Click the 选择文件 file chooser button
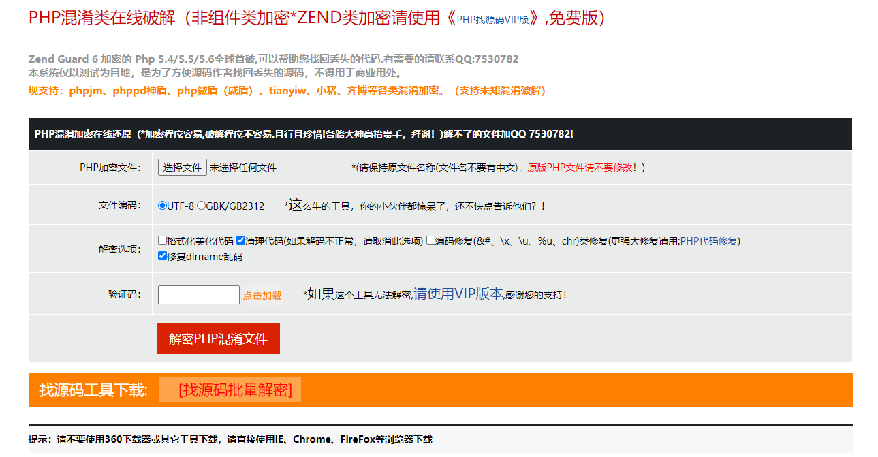This screenshot has height=457, width=878. 183,168
